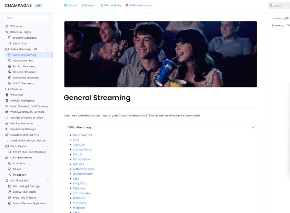The width and height of the screenshot is (290, 213).
Task: Open the FMovies streaming link
Action: (x=78, y=164)
